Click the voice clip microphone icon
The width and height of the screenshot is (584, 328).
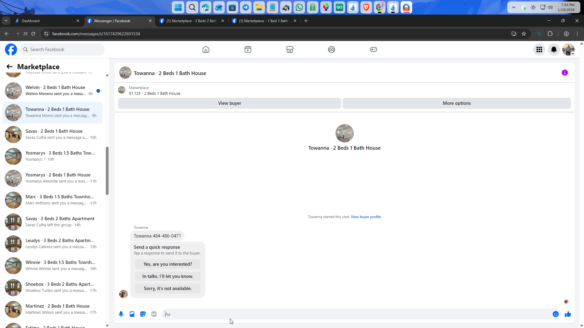[x=121, y=314]
